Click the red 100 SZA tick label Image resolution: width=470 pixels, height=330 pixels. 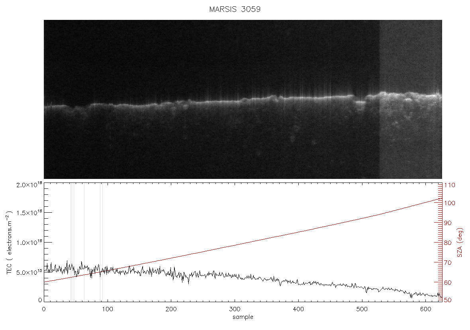pos(449,203)
